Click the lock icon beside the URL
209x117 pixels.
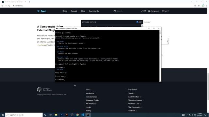[14, 6]
